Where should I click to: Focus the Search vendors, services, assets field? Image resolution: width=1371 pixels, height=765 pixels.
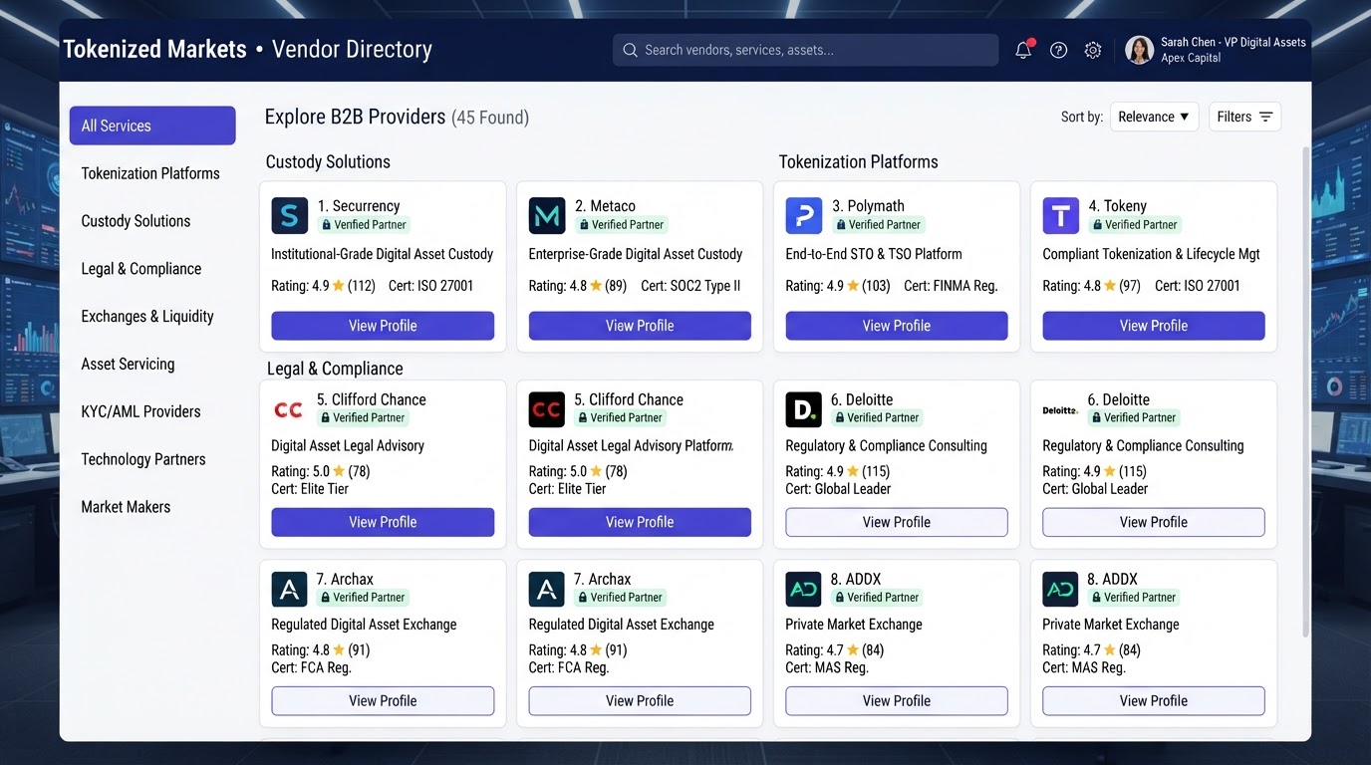click(805, 50)
